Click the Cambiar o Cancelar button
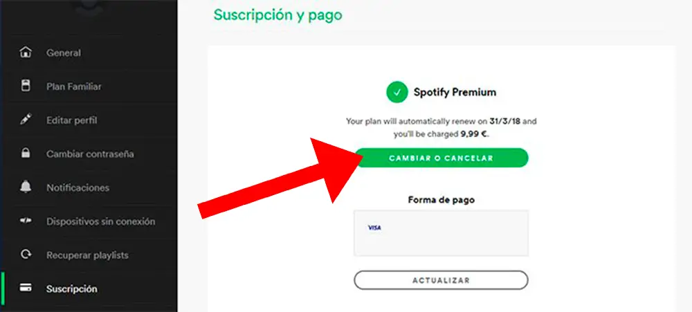The image size is (692, 312). click(441, 158)
